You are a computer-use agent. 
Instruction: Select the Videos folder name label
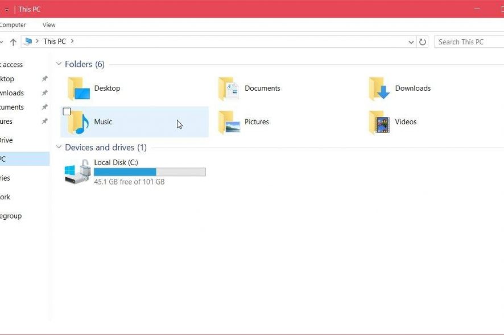406,122
